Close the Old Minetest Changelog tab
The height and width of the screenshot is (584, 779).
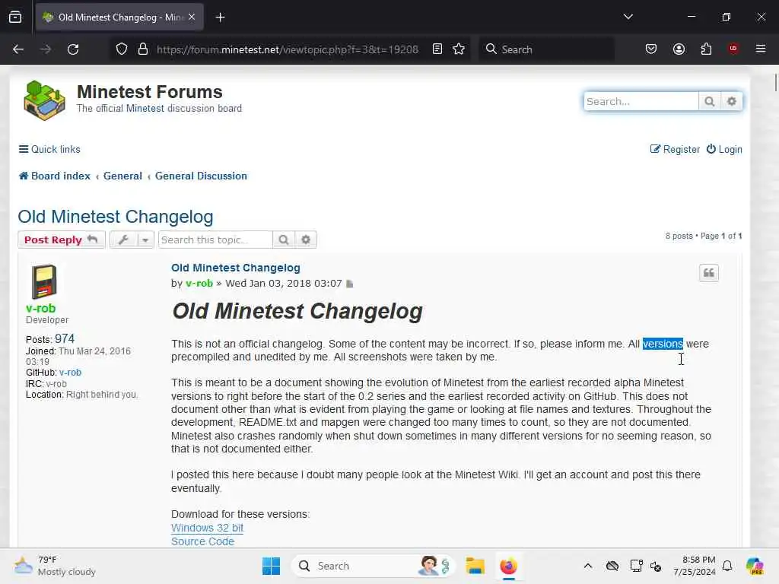tap(192, 17)
